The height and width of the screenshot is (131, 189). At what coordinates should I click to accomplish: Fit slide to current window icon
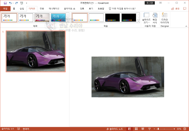point(185,129)
